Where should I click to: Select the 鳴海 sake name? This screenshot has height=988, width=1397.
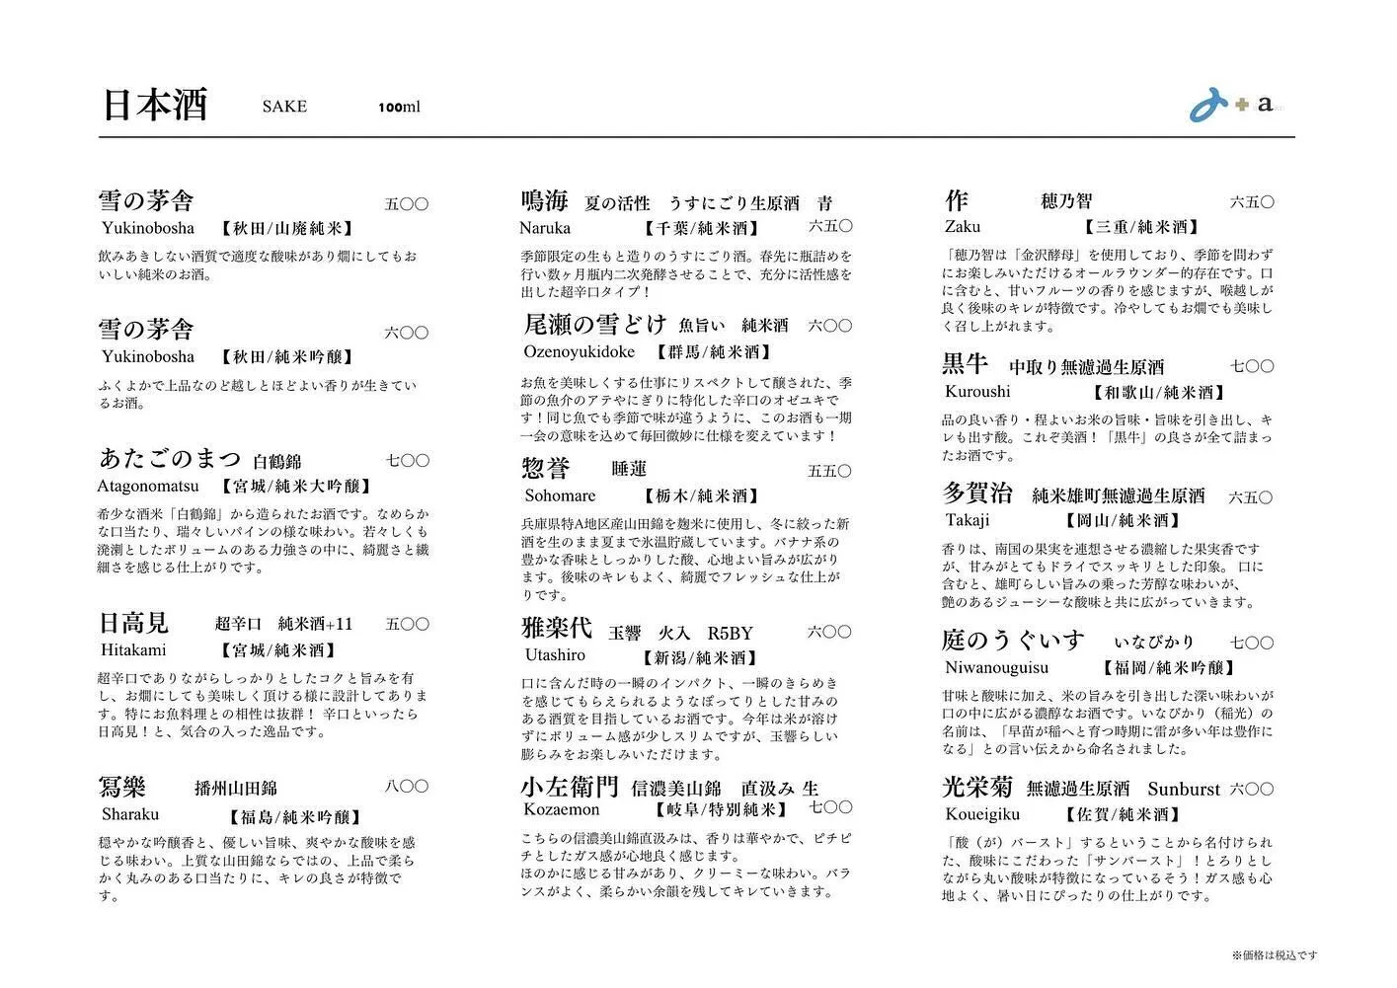(x=545, y=201)
